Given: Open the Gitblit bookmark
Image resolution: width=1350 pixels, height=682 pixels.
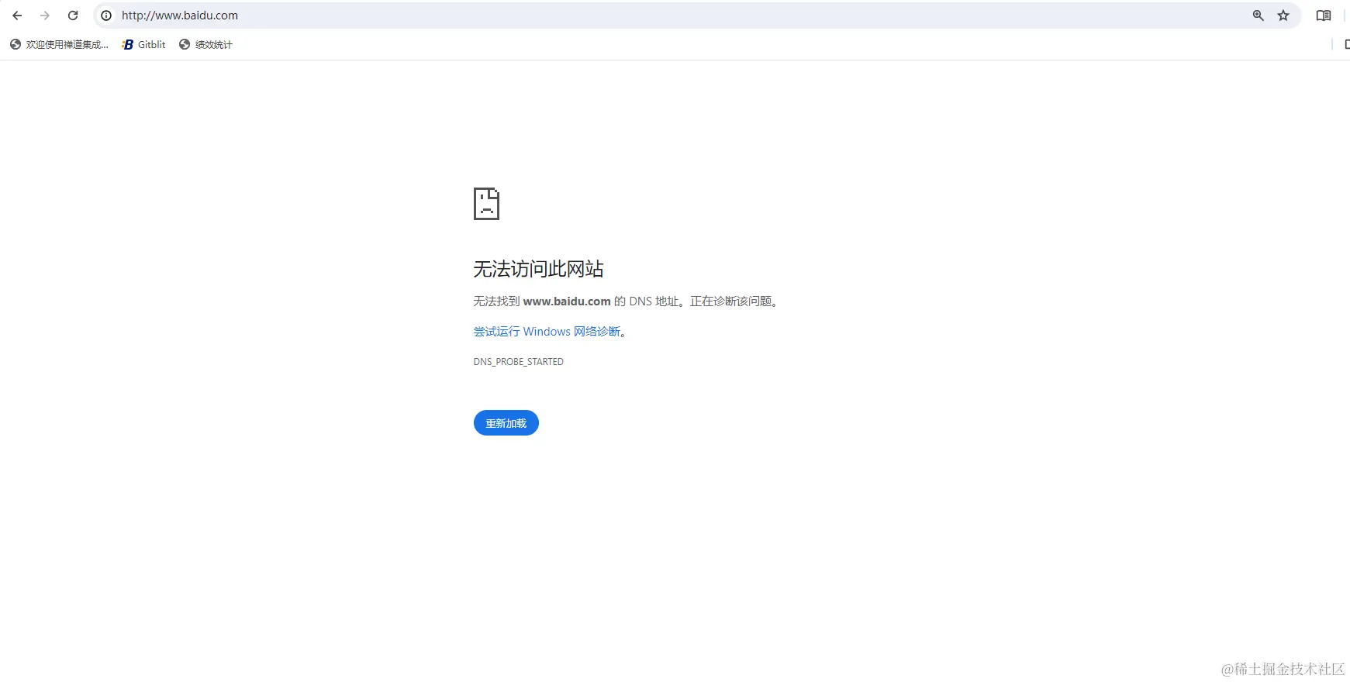Looking at the screenshot, I should coord(144,45).
